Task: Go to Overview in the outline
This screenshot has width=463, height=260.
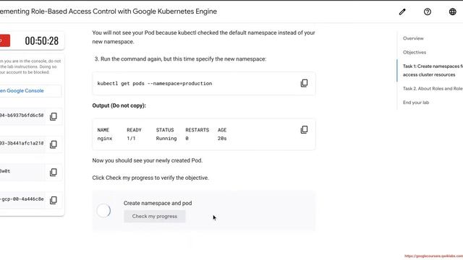Action: tap(413, 38)
